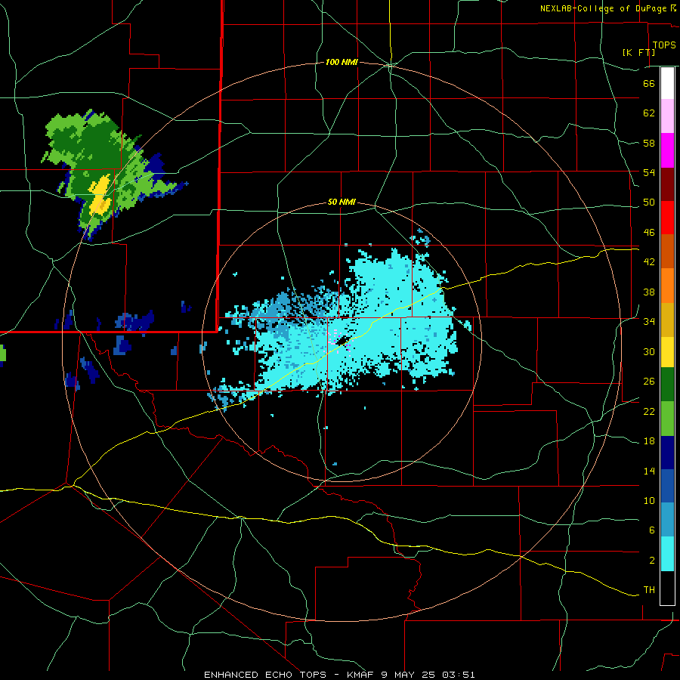This screenshot has width=680, height=680.
Task: Click the light green 18–22 kft legend swatch
Action: [x=667, y=419]
